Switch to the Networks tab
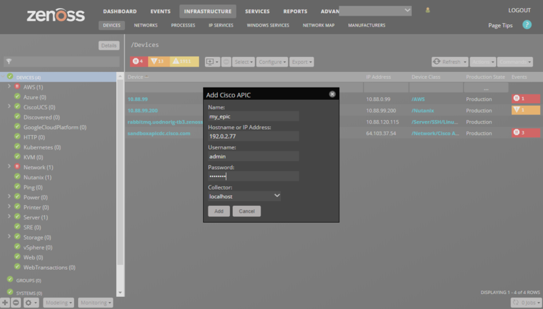543x309 pixels. (x=146, y=25)
